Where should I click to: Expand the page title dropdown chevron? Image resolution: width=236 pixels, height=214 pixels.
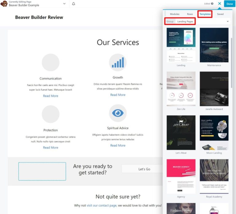pyautogui.click(x=64, y=4)
